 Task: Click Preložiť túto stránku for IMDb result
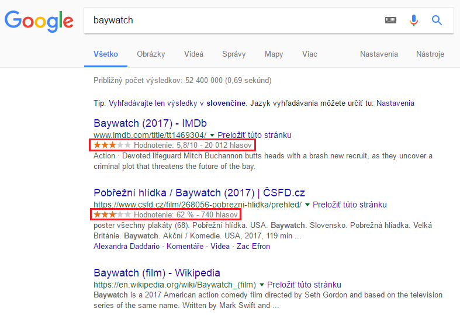pos(254,135)
